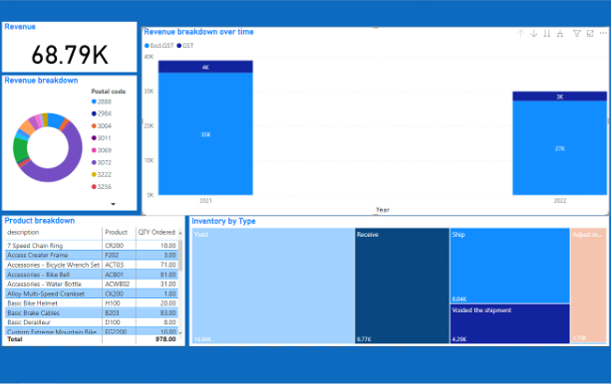Image resolution: width=612 pixels, height=384 pixels.
Task: Expand all down one hierarchy level icon
Action: coord(560,34)
